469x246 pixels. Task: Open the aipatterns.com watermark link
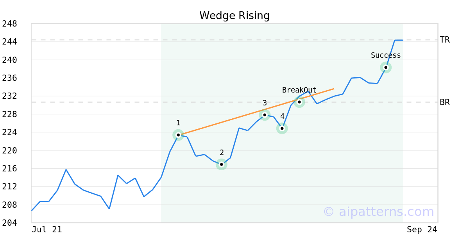378,212
